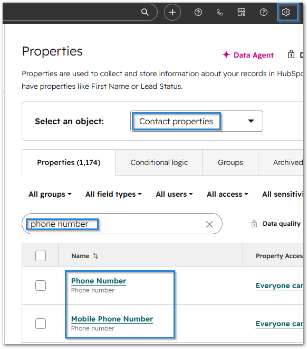Expand the Contact properties object dropdown
This screenshot has height=349, width=308.
(197, 121)
